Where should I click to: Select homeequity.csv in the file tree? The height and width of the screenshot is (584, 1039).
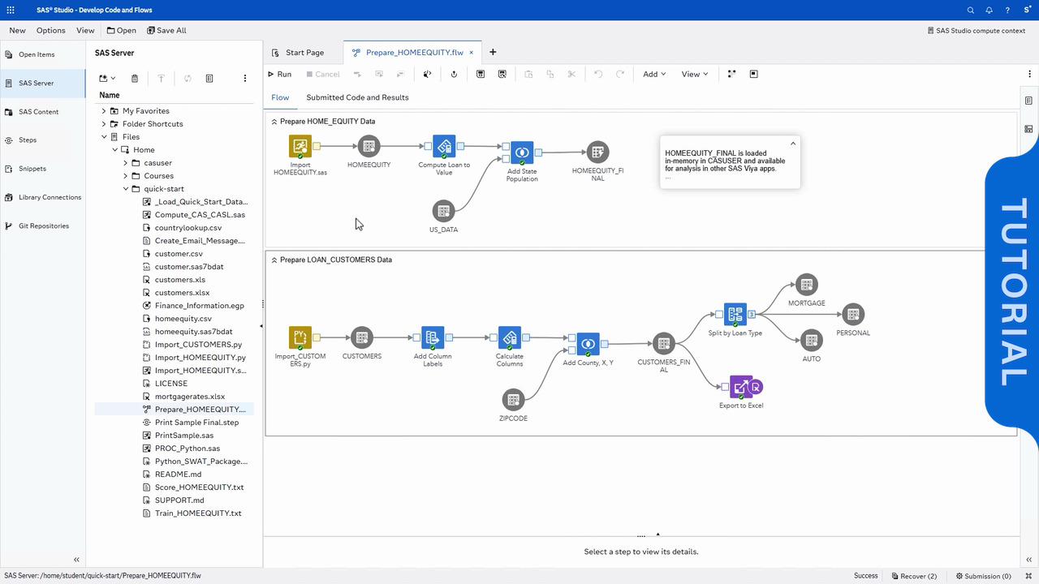click(183, 319)
